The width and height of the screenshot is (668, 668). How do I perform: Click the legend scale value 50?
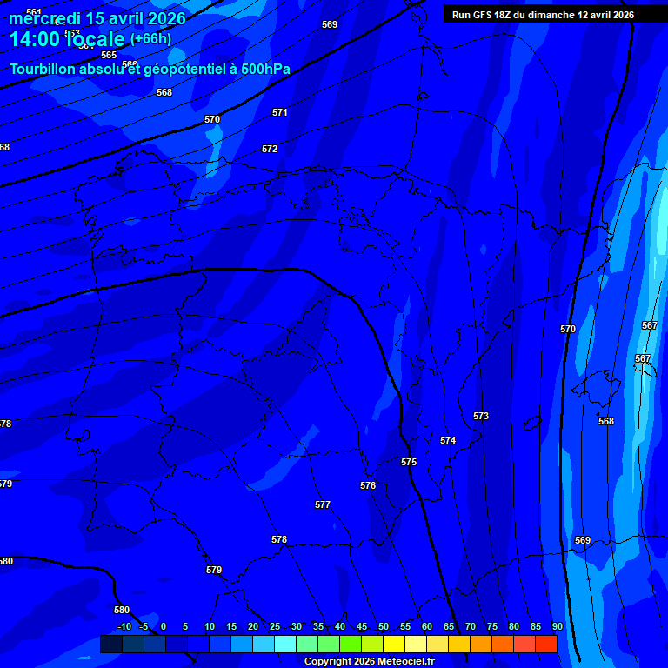coord(384,626)
